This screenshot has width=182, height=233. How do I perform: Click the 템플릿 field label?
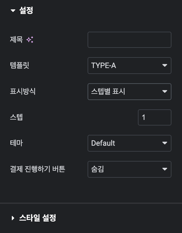pos(20,65)
